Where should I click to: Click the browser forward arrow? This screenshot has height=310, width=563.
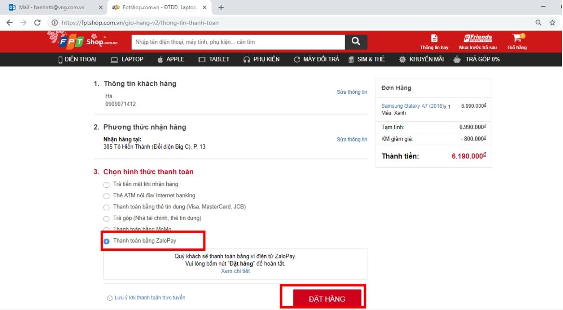[23, 23]
